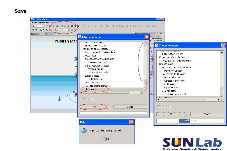The height and width of the screenshot is (151, 227).
Task: Click scroll-up arrow in Publishing dialog's list
Action: pyautogui.click(x=222, y=52)
